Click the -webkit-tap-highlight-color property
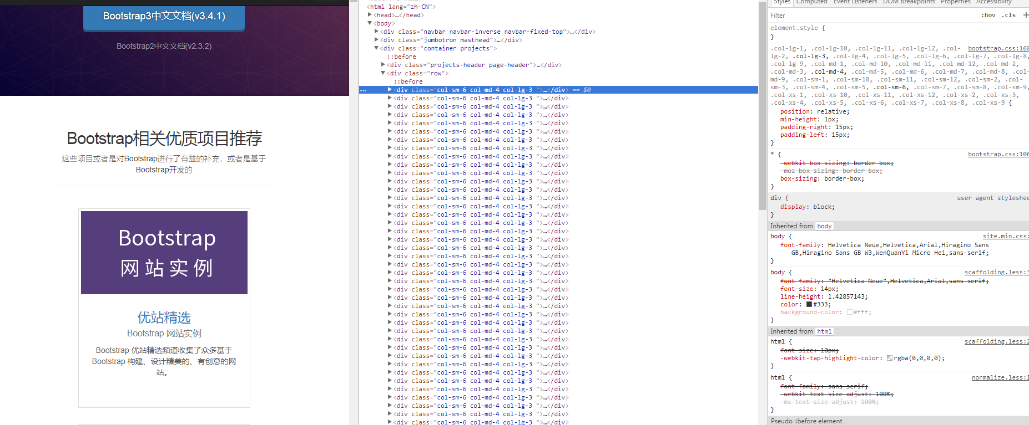 point(830,358)
